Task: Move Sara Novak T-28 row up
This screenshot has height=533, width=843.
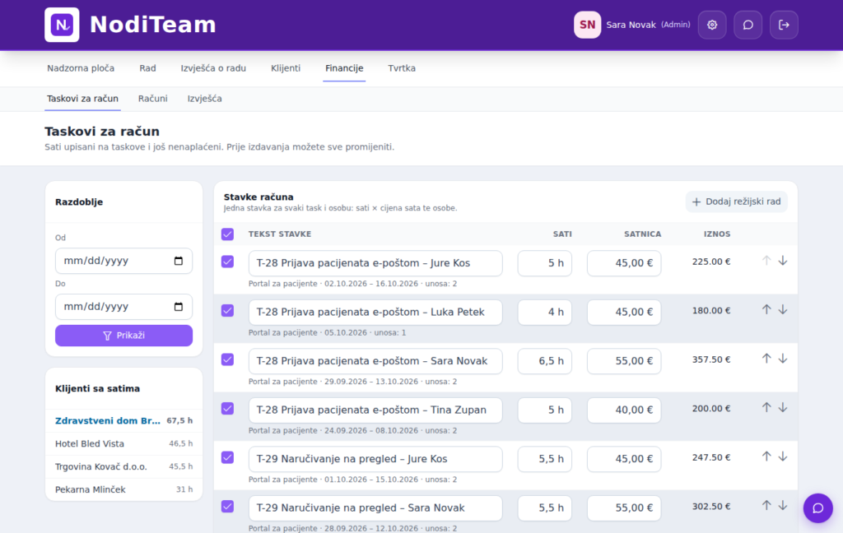Action: click(766, 359)
